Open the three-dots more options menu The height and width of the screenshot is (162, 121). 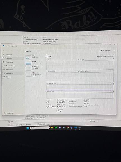pos(114,50)
